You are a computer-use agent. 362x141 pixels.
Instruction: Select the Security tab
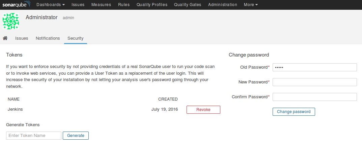pyautogui.click(x=76, y=38)
